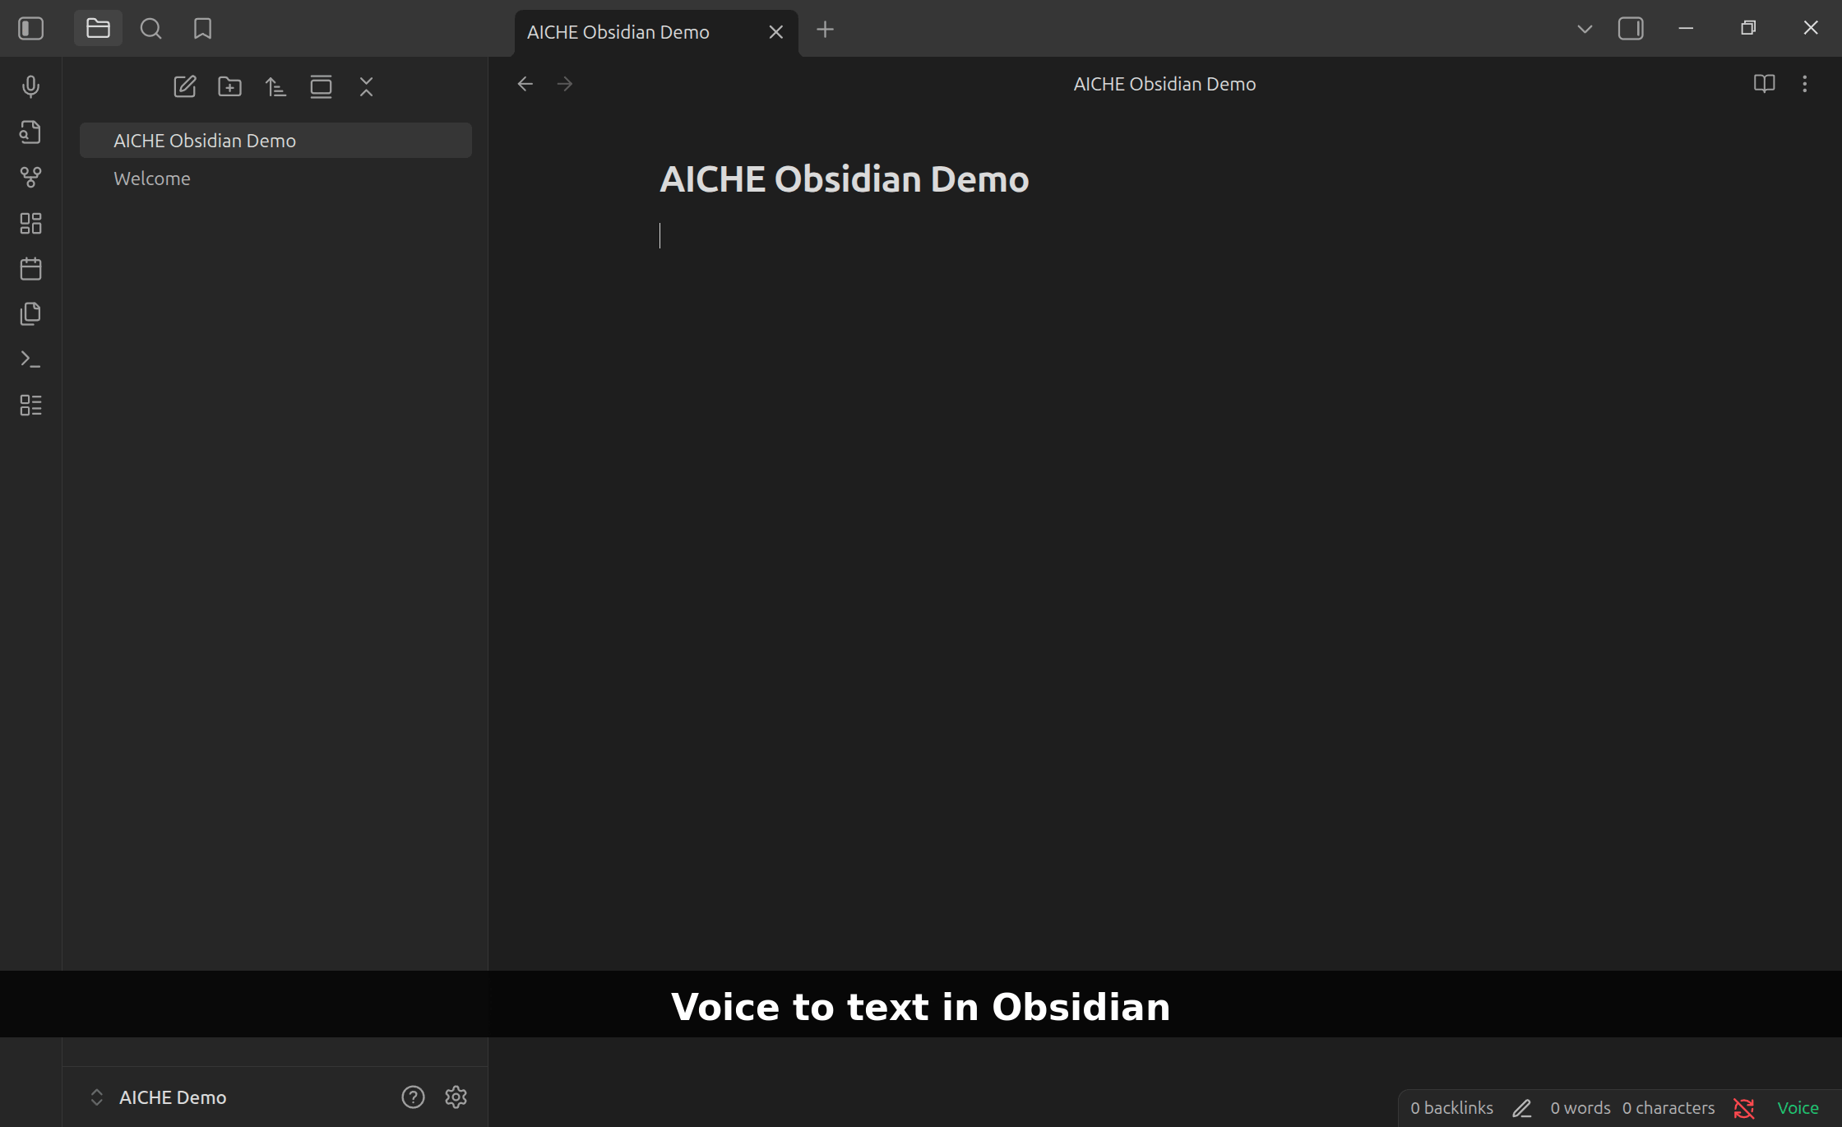Start voice recording with the microphone ribbon icon

(x=30, y=86)
